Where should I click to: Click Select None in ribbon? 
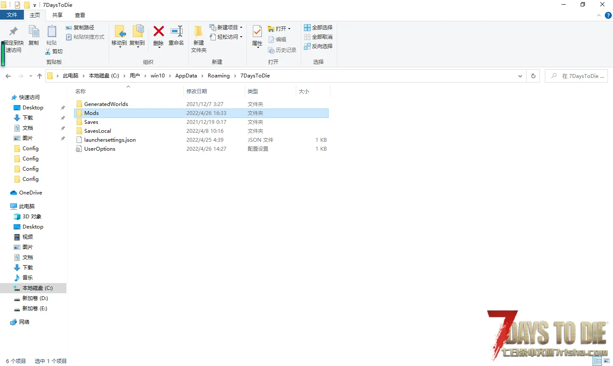[x=318, y=37]
